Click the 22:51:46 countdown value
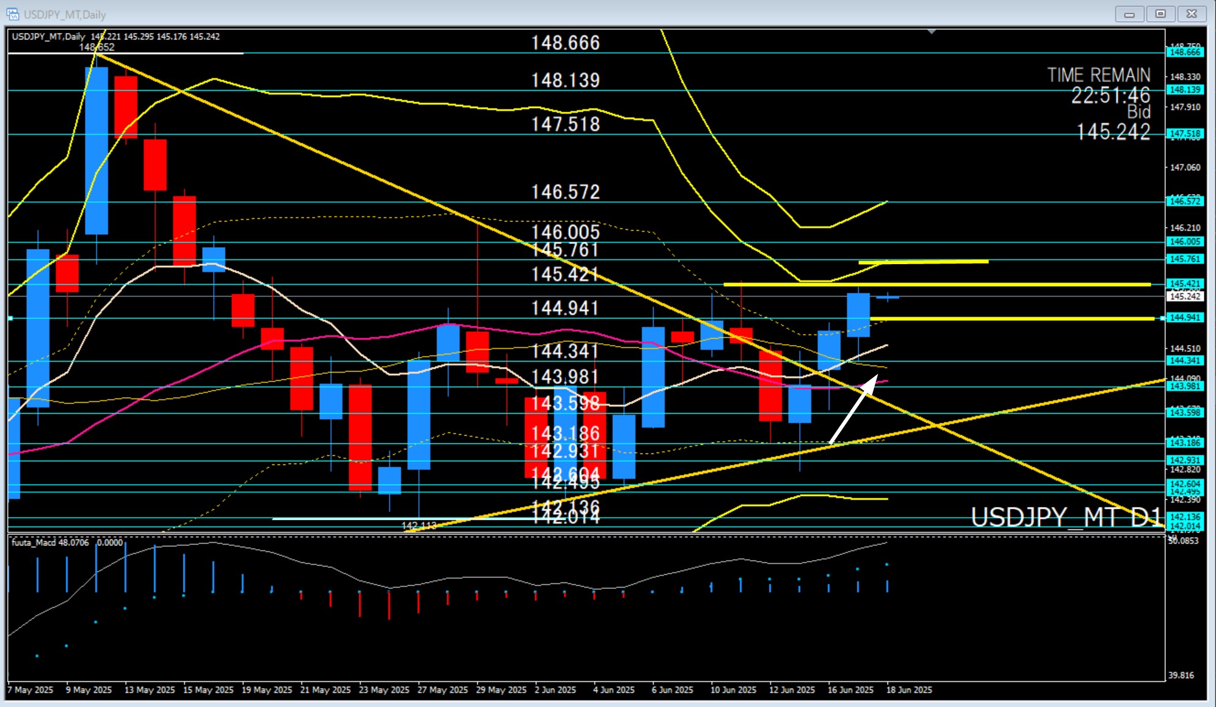Image resolution: width=1216 pixels, height=707 pixels. point(1111,95)
